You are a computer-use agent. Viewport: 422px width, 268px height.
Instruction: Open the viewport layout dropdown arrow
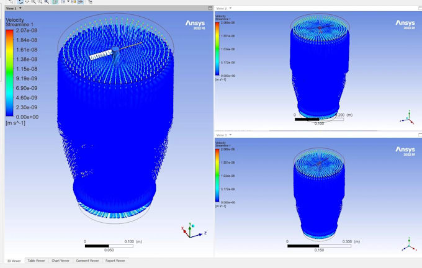click(x=68, y=1)
